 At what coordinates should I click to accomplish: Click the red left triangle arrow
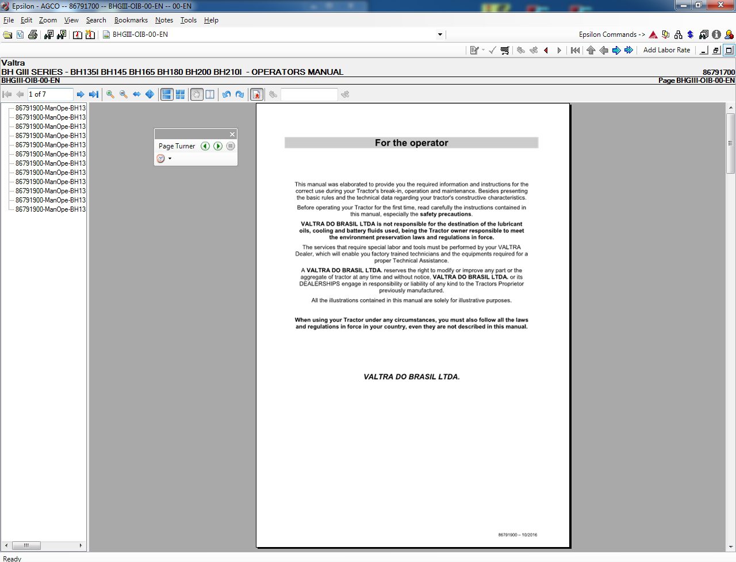point(546,50)
